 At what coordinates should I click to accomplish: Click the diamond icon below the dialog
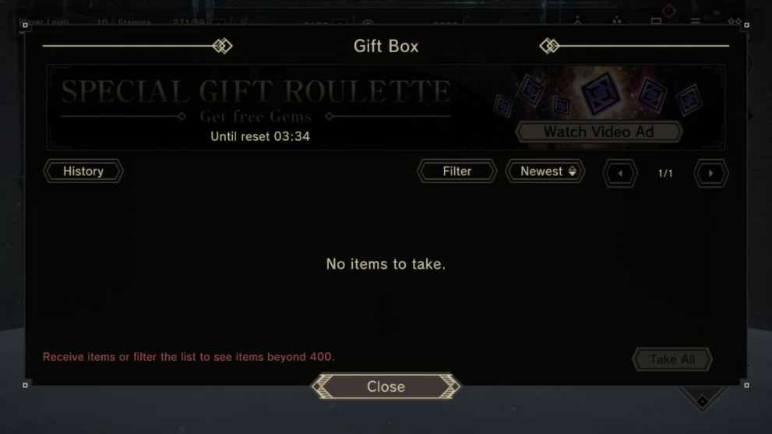pyautogui.click(x=702, y=401)
